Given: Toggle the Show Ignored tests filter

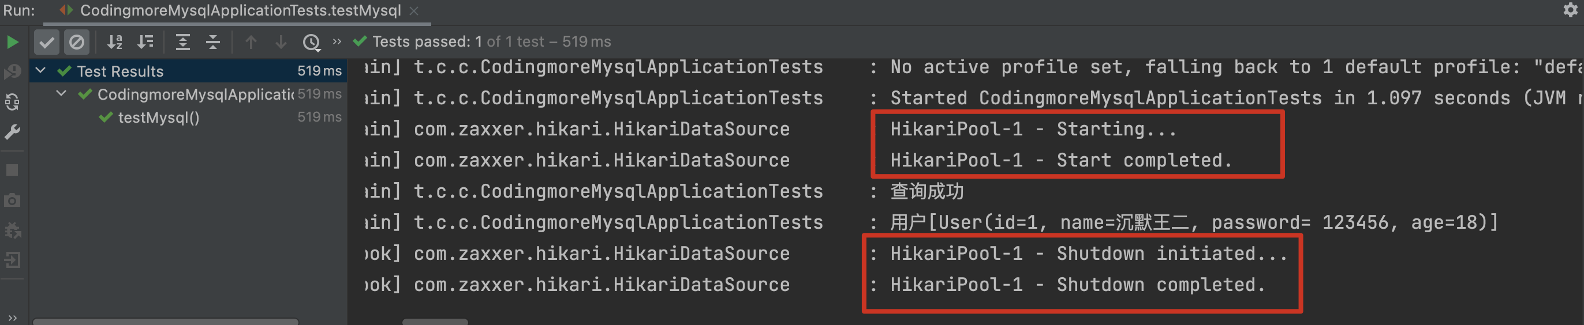Looking at the screenshot, I should [77, 41].
